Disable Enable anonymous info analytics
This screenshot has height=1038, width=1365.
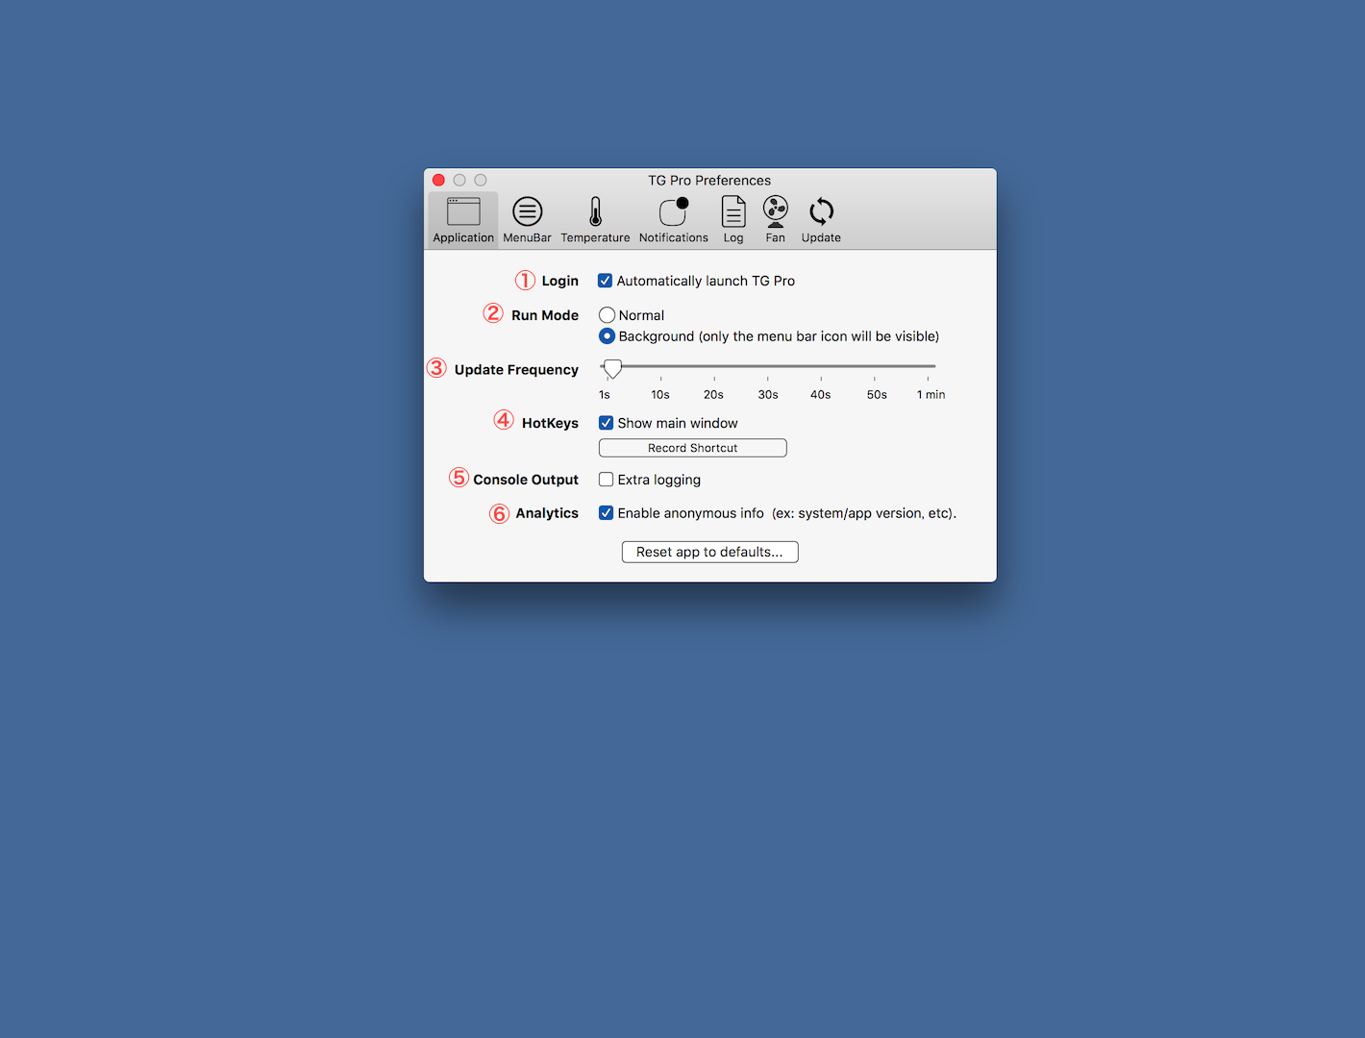[607, 513]
